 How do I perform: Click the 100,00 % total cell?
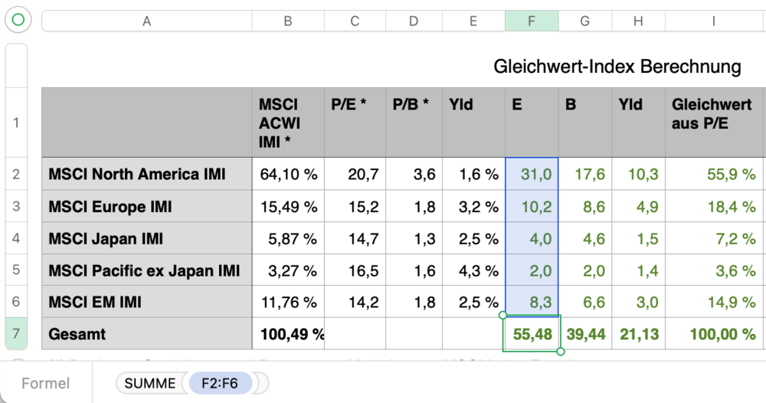(713, 335)
